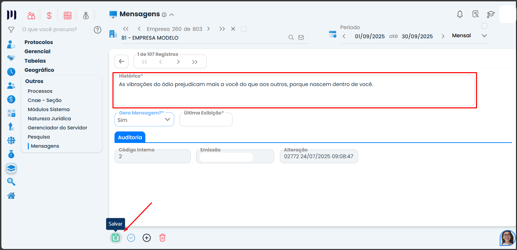Collapse the Mensagens header chevron

pos(171,15)
